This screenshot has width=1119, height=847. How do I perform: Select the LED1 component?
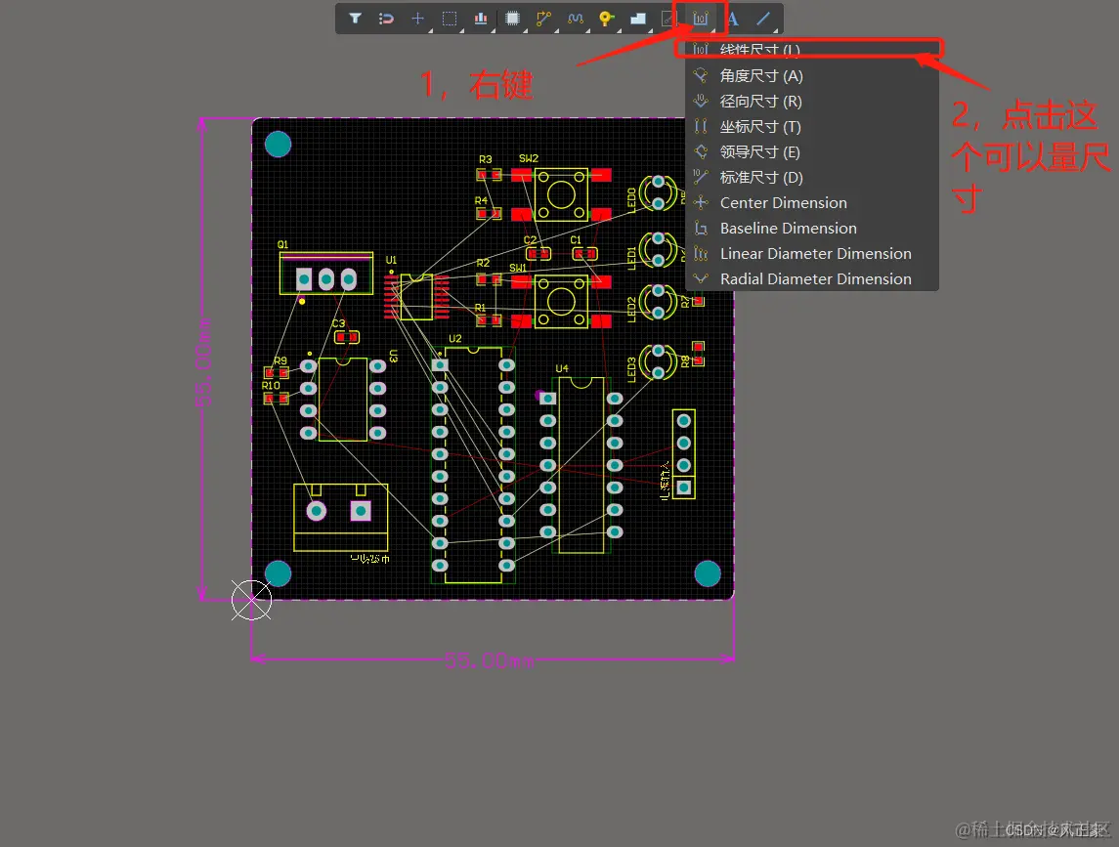click(x=658, y=249)
